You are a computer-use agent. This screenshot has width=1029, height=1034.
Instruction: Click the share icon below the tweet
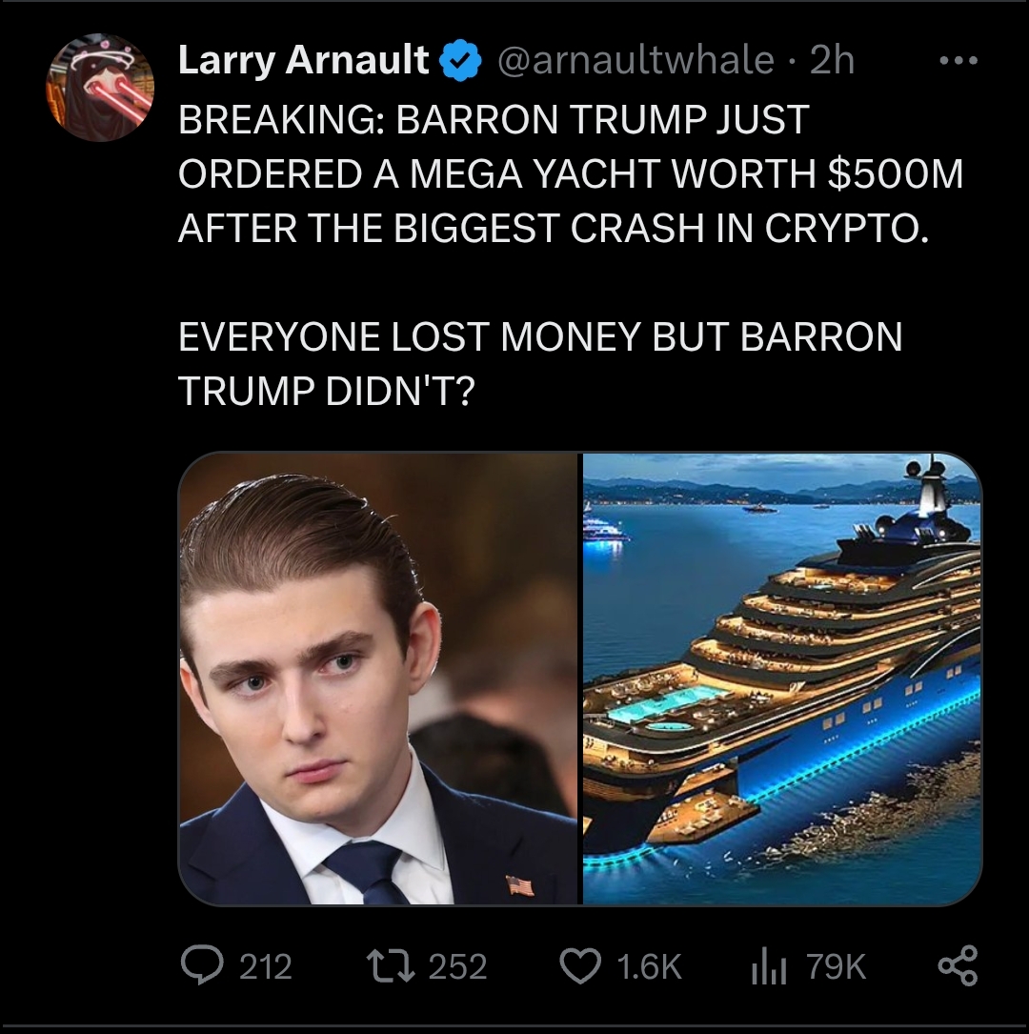click(958, 966)
